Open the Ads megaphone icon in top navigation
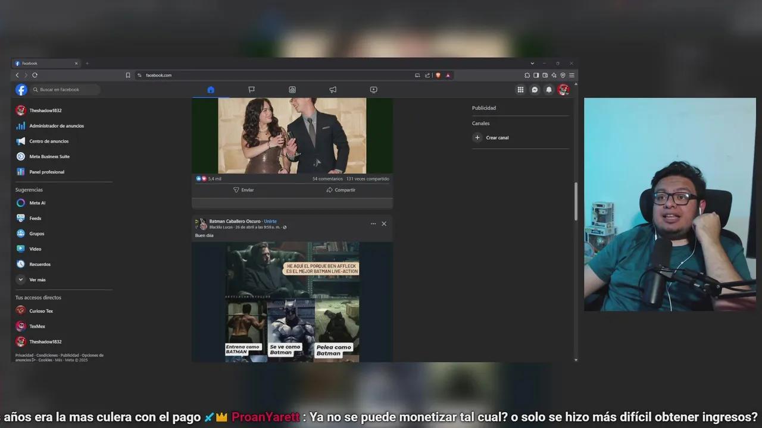The image size is (762, 428). (333, 90)
